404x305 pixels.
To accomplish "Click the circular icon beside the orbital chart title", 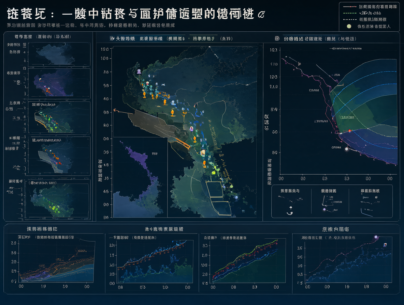I will coord(277,38).
